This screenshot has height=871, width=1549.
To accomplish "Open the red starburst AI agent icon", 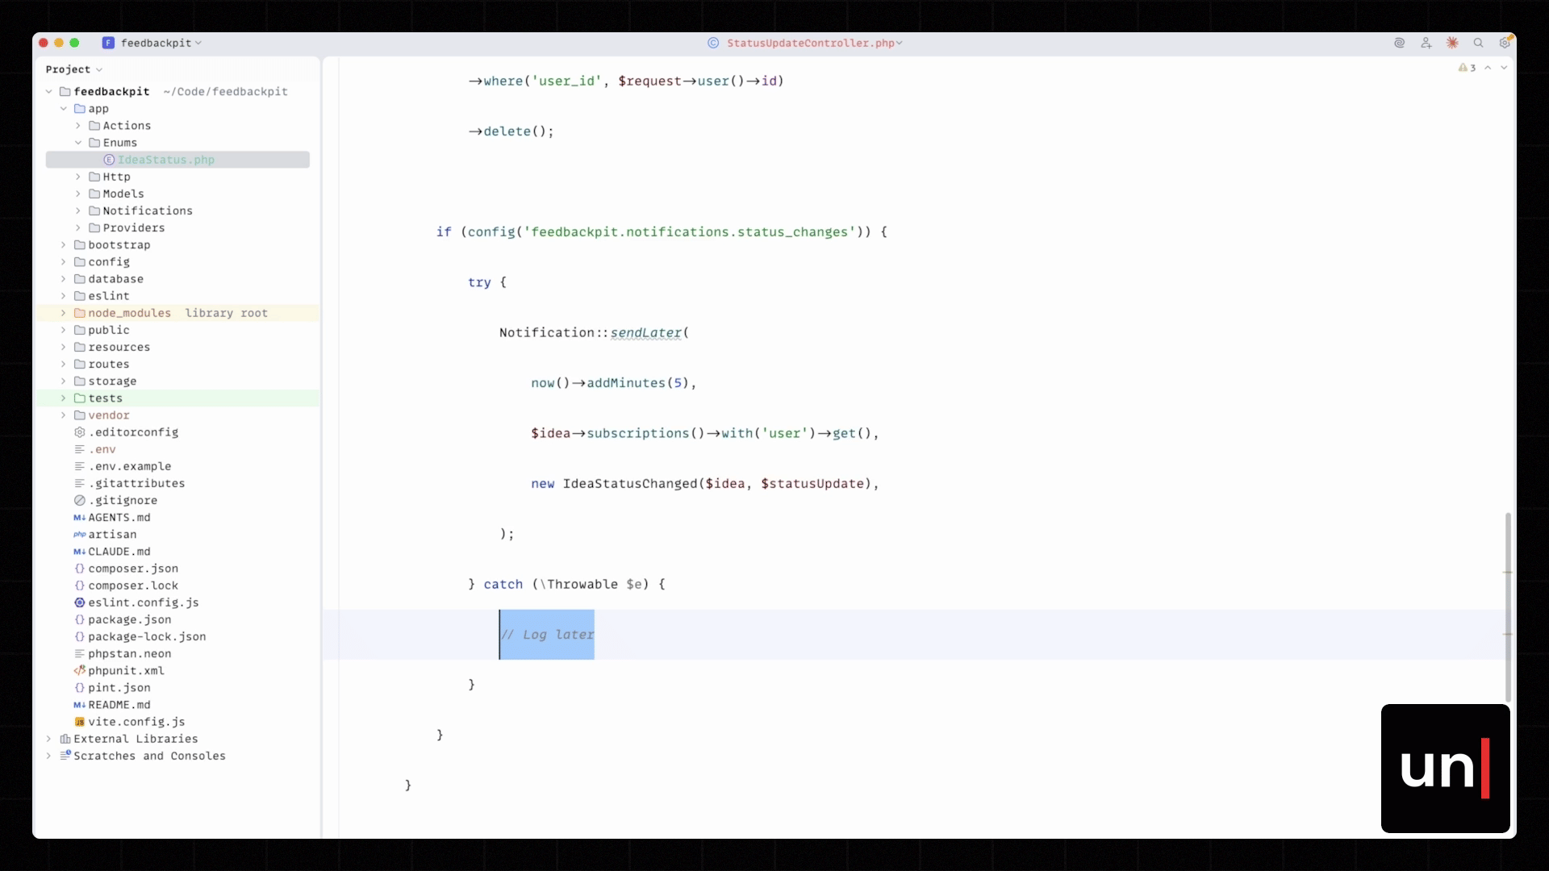I will pos(1452,44).
